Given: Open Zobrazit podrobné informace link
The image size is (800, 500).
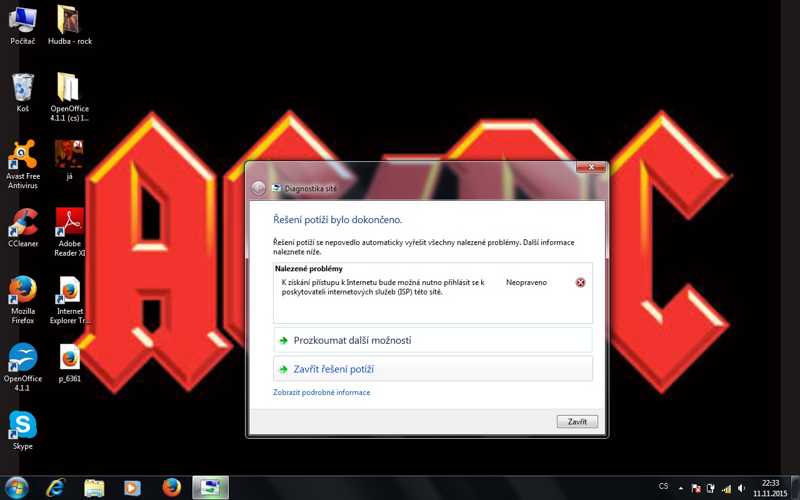Looking at the screenshot, I should tap(321, 392).
